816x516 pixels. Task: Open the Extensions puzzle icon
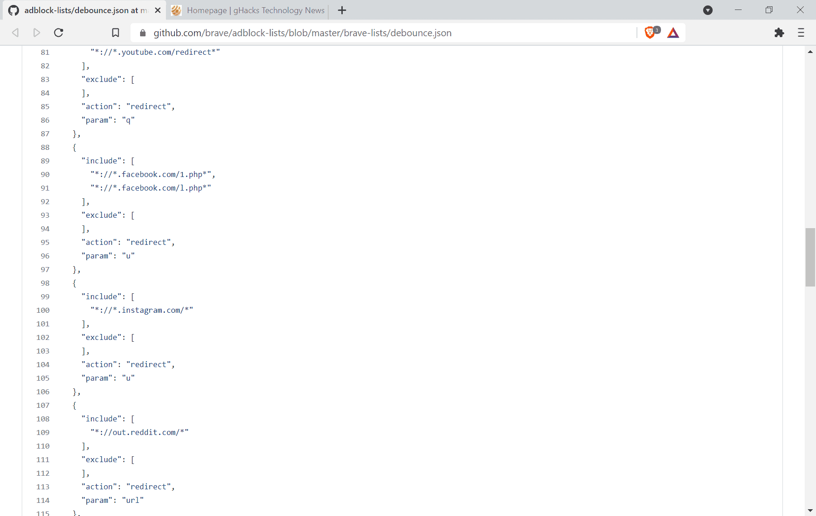[x=779, y=33]
